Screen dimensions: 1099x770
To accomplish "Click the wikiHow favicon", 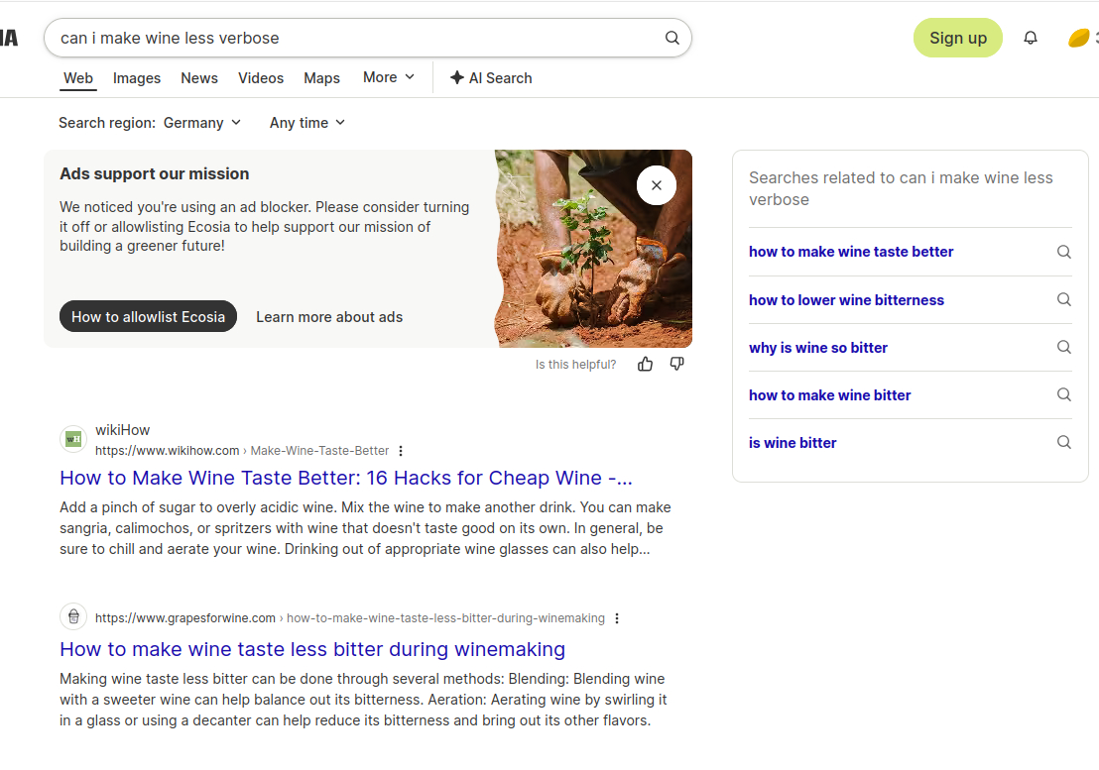I will click(73, 439).
